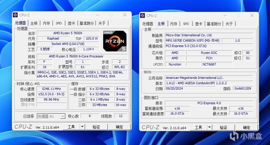270x145 pixels.
Task: Click the 6-Core Processor specification field
Action: [82, 56]
